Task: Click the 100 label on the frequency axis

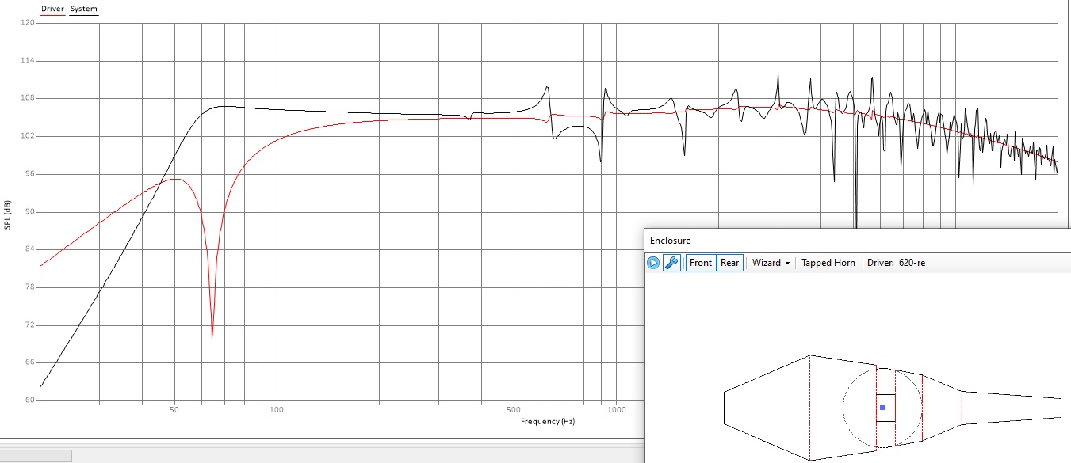Action: [277, 410]
